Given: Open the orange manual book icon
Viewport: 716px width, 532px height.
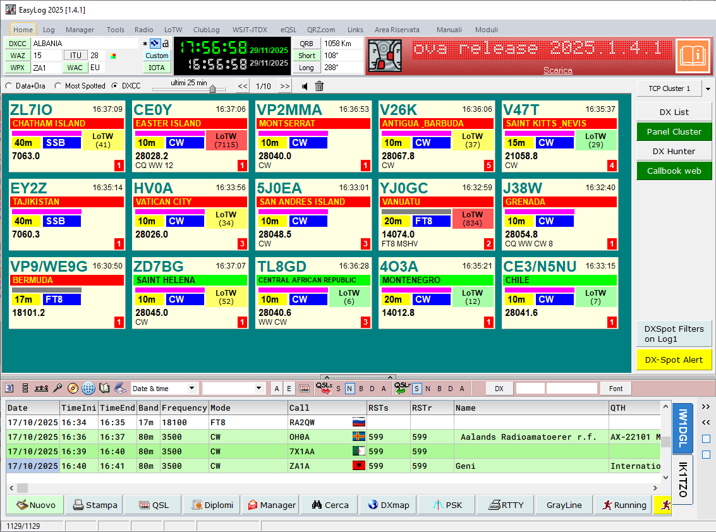Looking at the screenshot, I should click(693, 56).
